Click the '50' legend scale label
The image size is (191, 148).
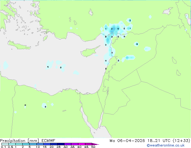(93, 147)
